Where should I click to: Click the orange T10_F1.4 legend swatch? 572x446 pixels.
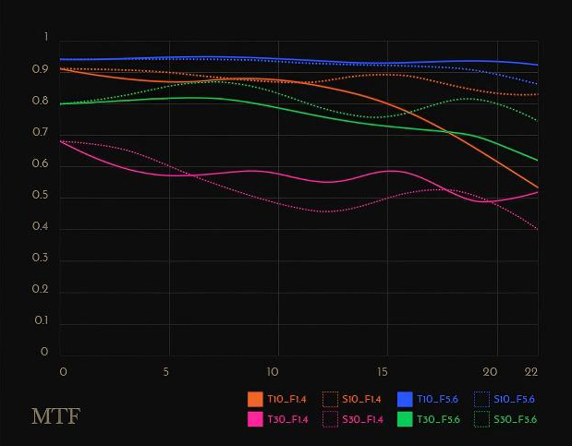[255, 399]
